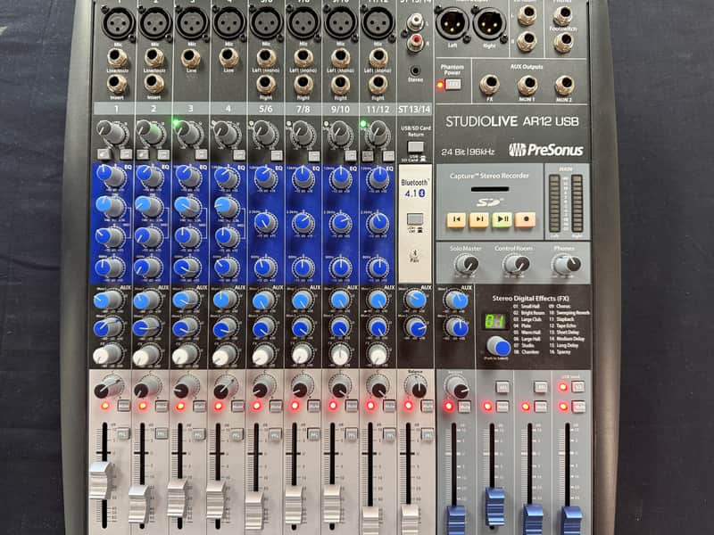The height and width of the screenshot is (535, 714).
Task: Tap the Right main output XLR
Action: tap(489, 23)
